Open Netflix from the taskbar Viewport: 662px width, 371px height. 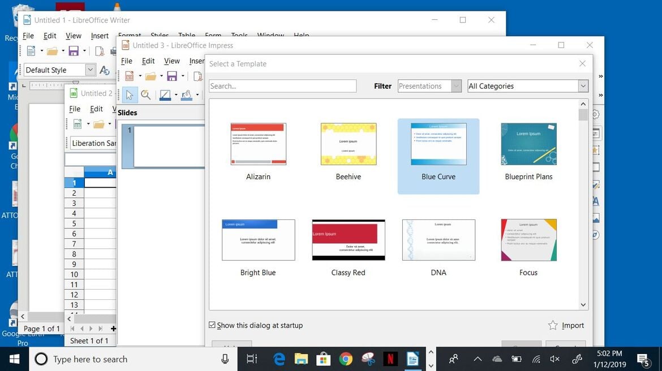(390, 359)
